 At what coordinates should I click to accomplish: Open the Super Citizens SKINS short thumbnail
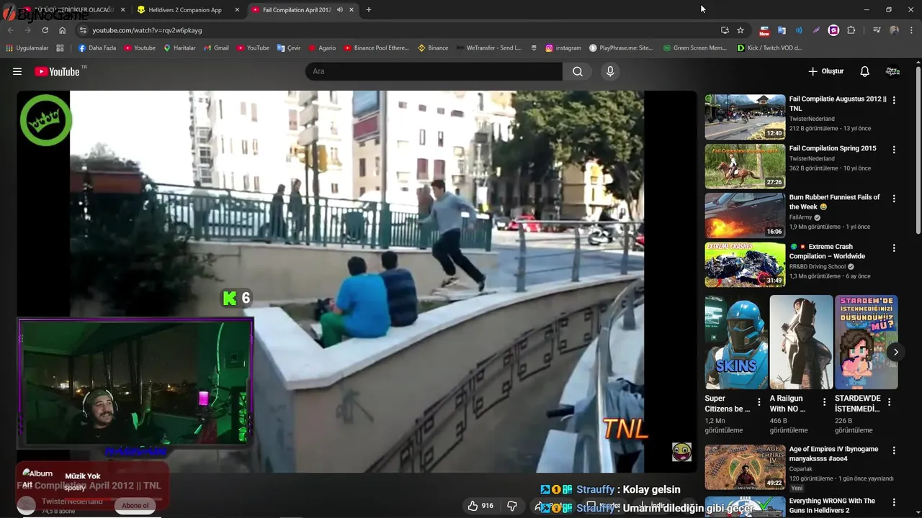point(736,342)
